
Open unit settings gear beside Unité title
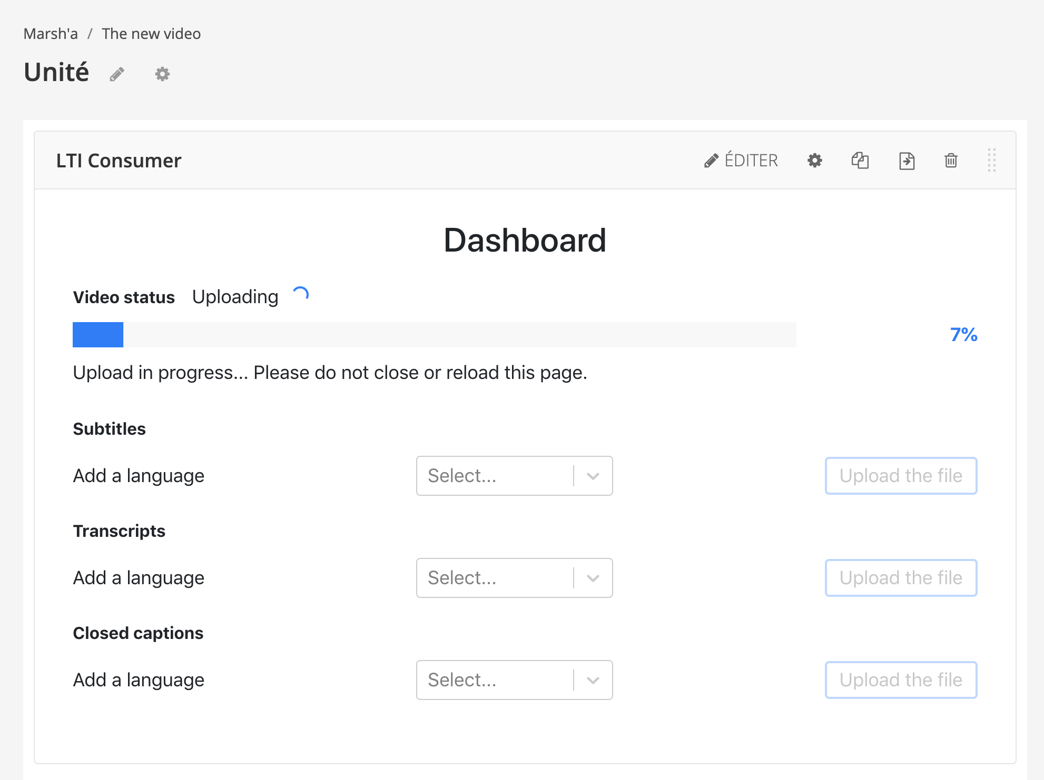[162, 74]
